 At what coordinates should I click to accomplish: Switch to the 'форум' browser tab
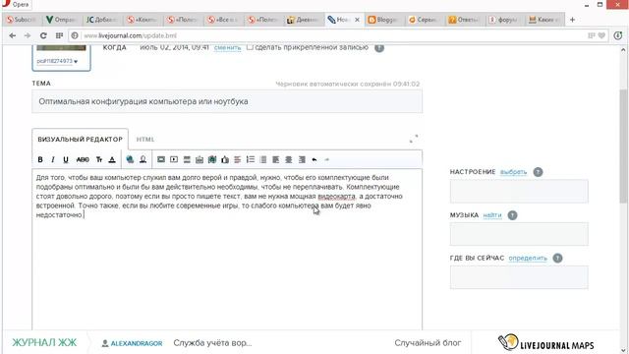coord(504,20)
